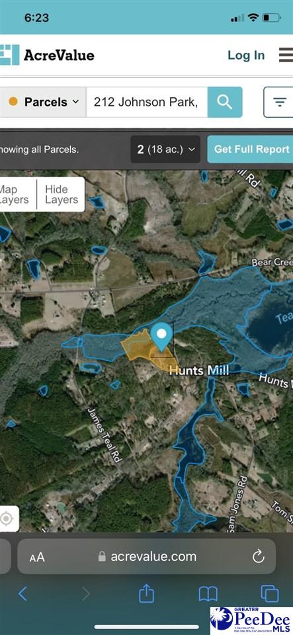Viewport: 293px width, 635px height.
Task: Open the filter options icon
Action: pyautogui.click(x=279, y=102)
